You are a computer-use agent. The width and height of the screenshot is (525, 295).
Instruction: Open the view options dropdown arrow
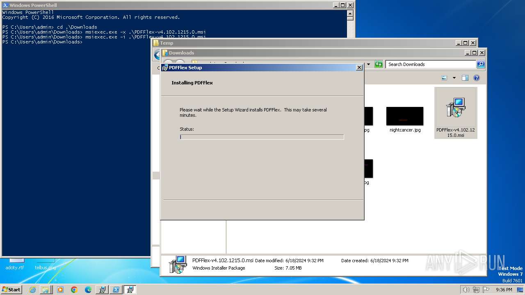(x=454, y=78)
